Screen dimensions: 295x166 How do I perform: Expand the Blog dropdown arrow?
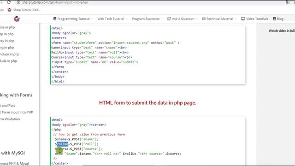click(285, 19)
